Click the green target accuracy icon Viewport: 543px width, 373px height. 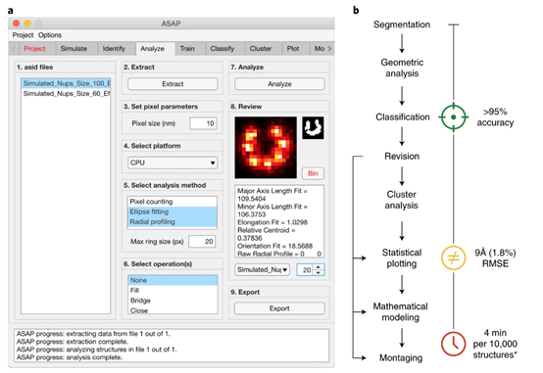coord(453,117)
